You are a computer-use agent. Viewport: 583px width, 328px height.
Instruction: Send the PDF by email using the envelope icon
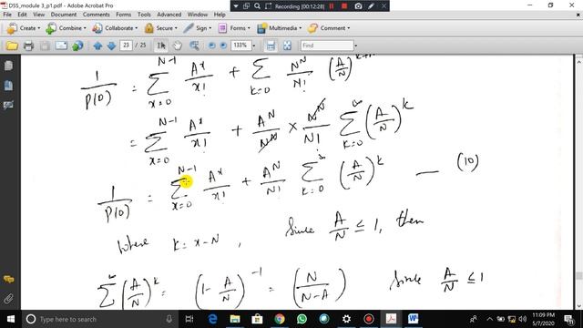pos(61,46)
